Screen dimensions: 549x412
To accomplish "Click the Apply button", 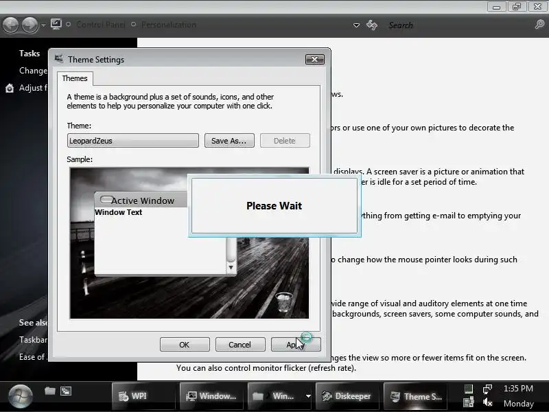I will [x=296, y=345].
